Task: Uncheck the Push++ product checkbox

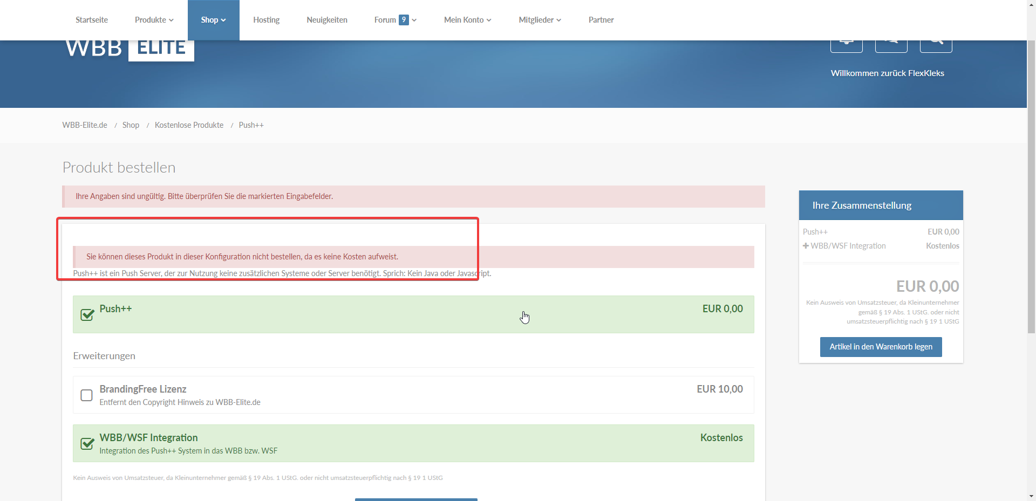Action: tap(87, 314)
